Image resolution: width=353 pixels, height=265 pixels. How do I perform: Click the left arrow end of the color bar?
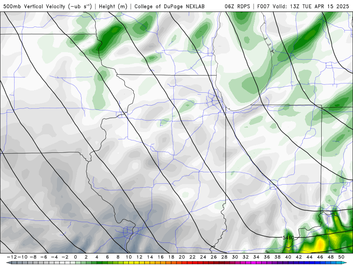click(x=9, y=263)
